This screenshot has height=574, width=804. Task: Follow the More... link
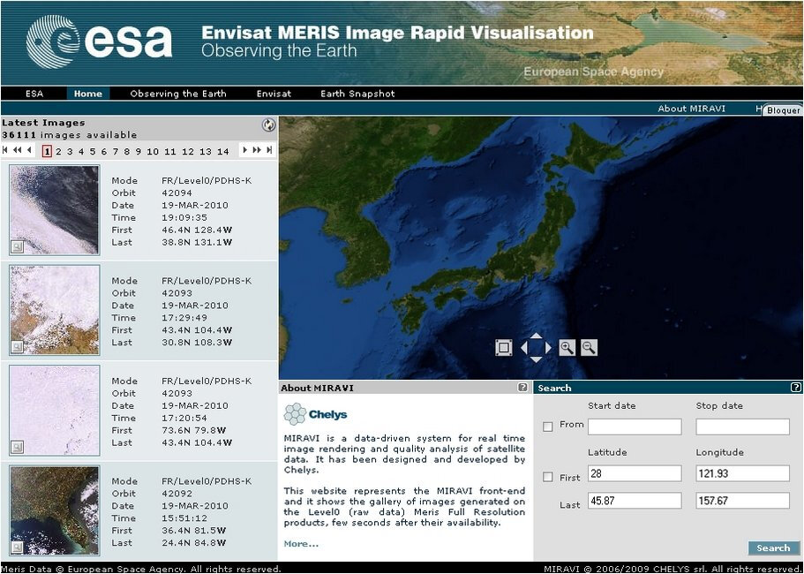(x=301, y=544)
